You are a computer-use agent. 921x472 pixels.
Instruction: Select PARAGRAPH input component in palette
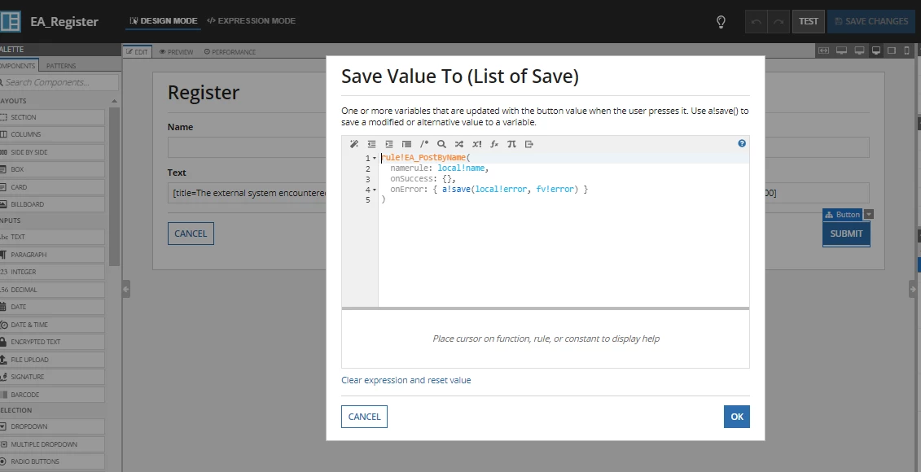coord(52,254)
